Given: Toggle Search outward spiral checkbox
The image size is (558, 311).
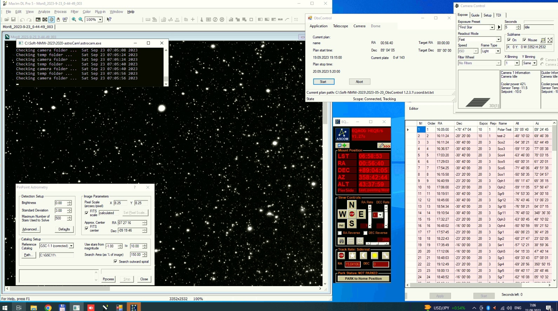Looking at the screenshot, I should click(x=115, y=262).
